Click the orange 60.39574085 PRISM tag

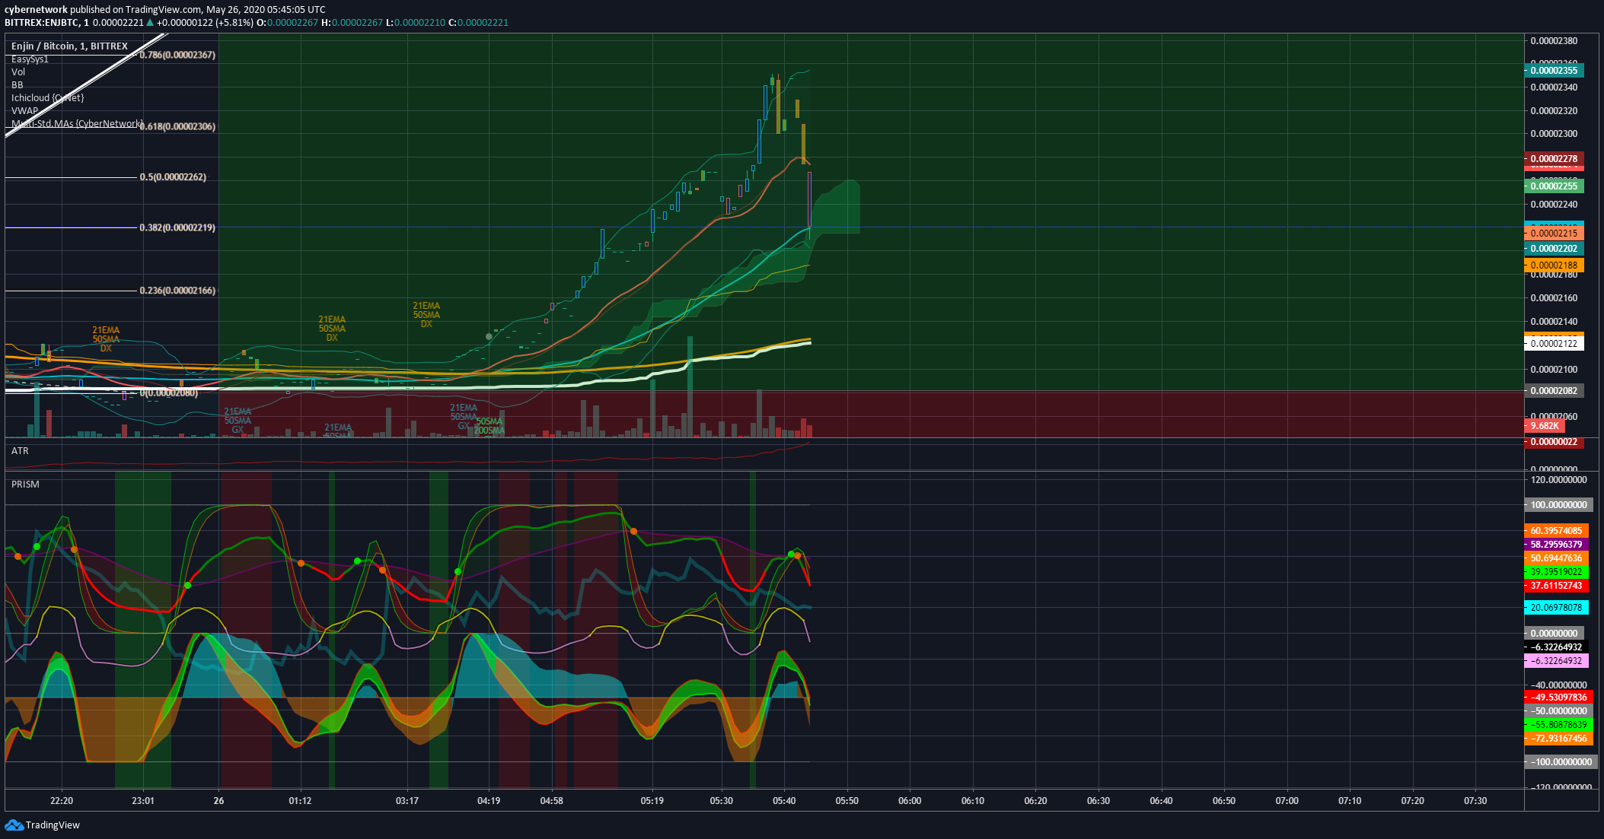1556,531
